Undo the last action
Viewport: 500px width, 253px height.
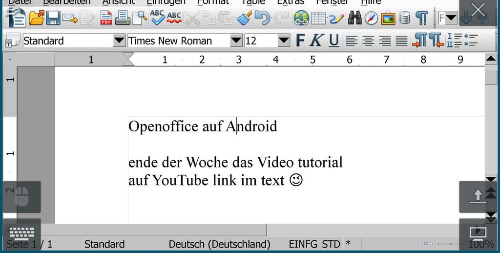tap(262, 18)
